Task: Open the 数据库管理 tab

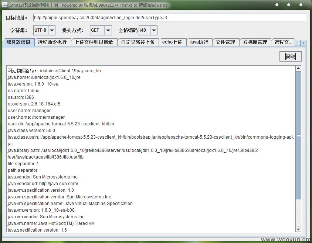Action: point(255,42)
